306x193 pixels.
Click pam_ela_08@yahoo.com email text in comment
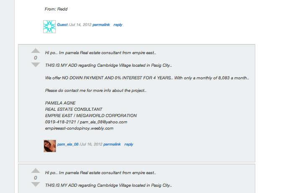104,122
